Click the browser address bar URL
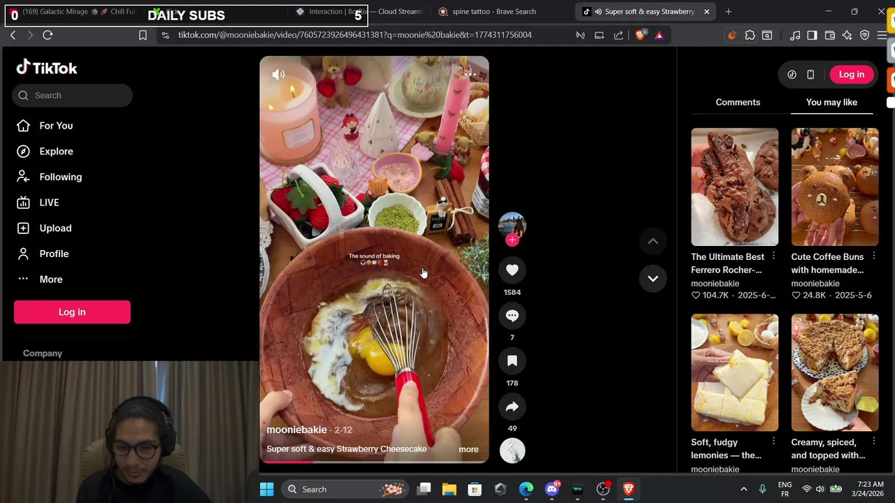 coord(355,35)
